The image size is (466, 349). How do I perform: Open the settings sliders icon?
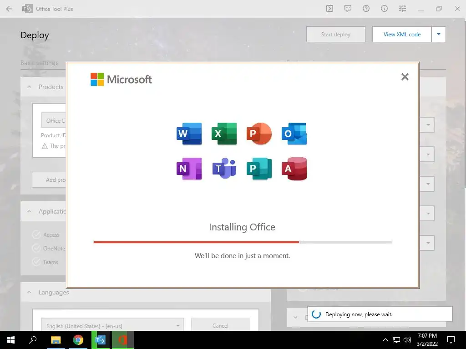tap(402, 9)
